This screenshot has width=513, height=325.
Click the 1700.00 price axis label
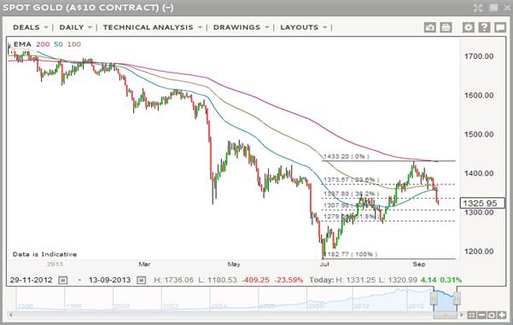(479, 56)
